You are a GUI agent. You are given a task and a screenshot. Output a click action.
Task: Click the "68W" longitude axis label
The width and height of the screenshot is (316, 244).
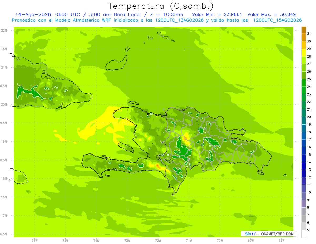[x=282, y=240]
